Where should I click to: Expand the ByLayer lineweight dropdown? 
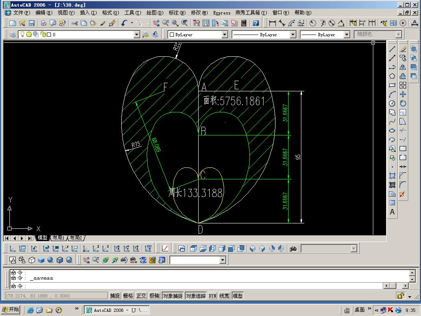347,35
